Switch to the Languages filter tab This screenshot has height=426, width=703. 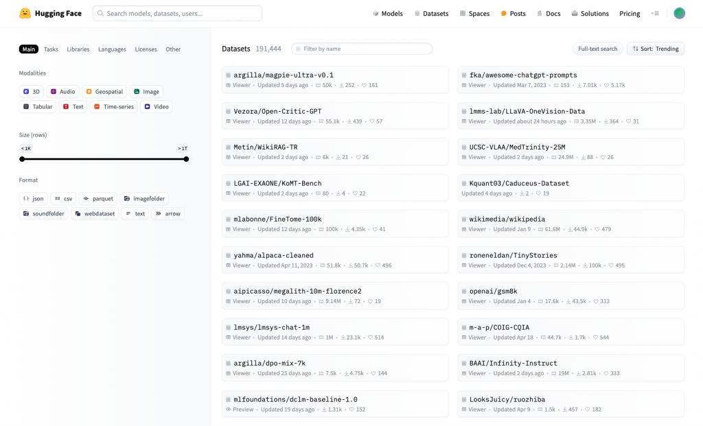112,49
